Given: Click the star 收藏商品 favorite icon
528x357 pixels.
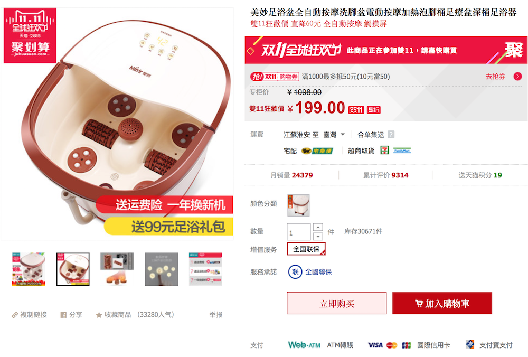Looking at the screenshot, I should click(x=99, y=315).
